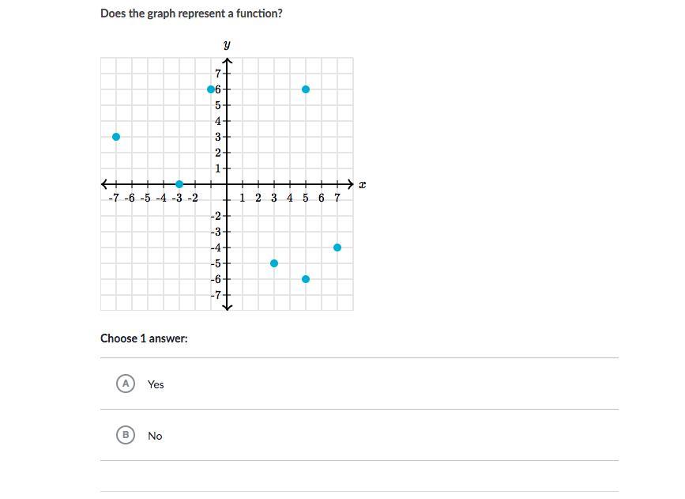Click the top arrowhead of the y-axis

click(227, 62)
